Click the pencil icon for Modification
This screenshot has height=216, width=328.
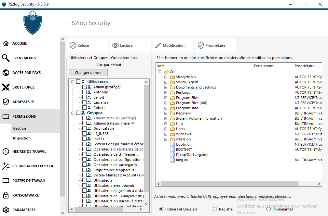(x=158, y=45)
